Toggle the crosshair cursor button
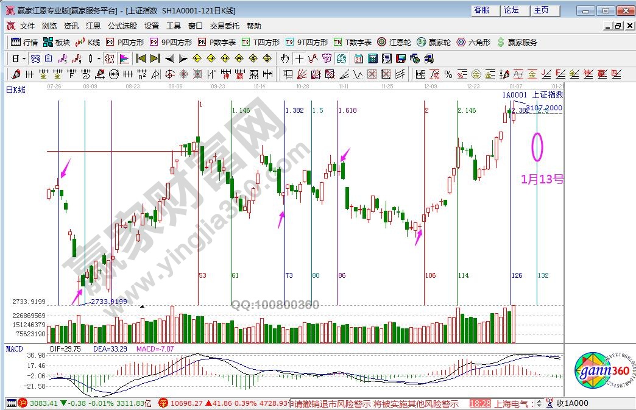Viewport: 636px width, 410px height. [299, 58]
